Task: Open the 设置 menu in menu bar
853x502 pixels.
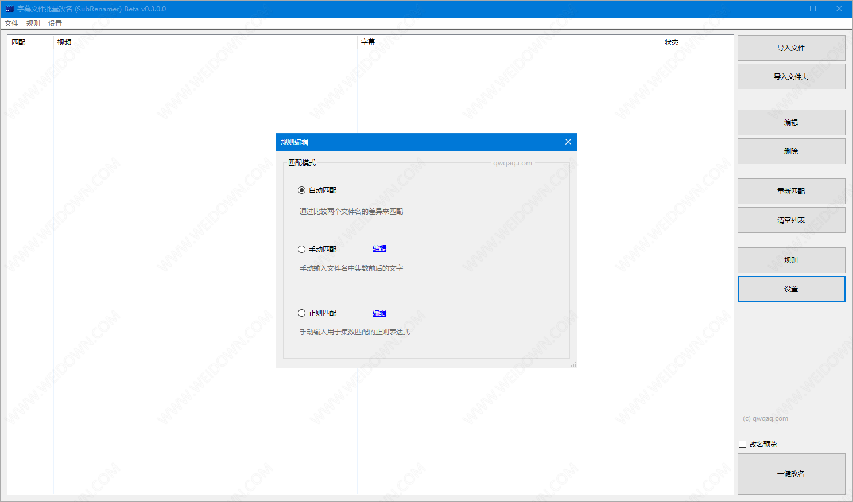Action: 55,24
